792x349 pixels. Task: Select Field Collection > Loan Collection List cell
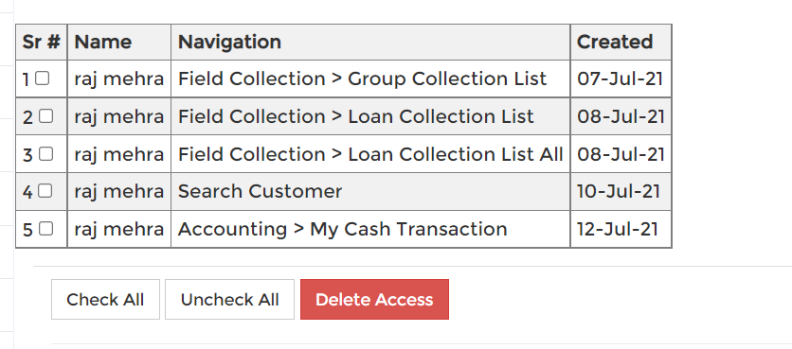(x=370, y=116)
